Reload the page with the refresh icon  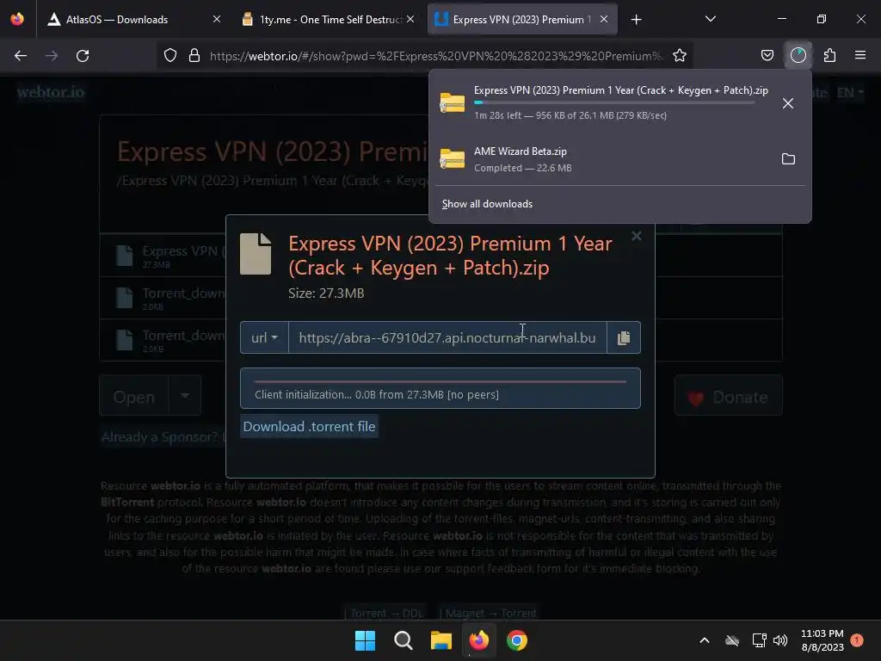[x=83, y=56]
